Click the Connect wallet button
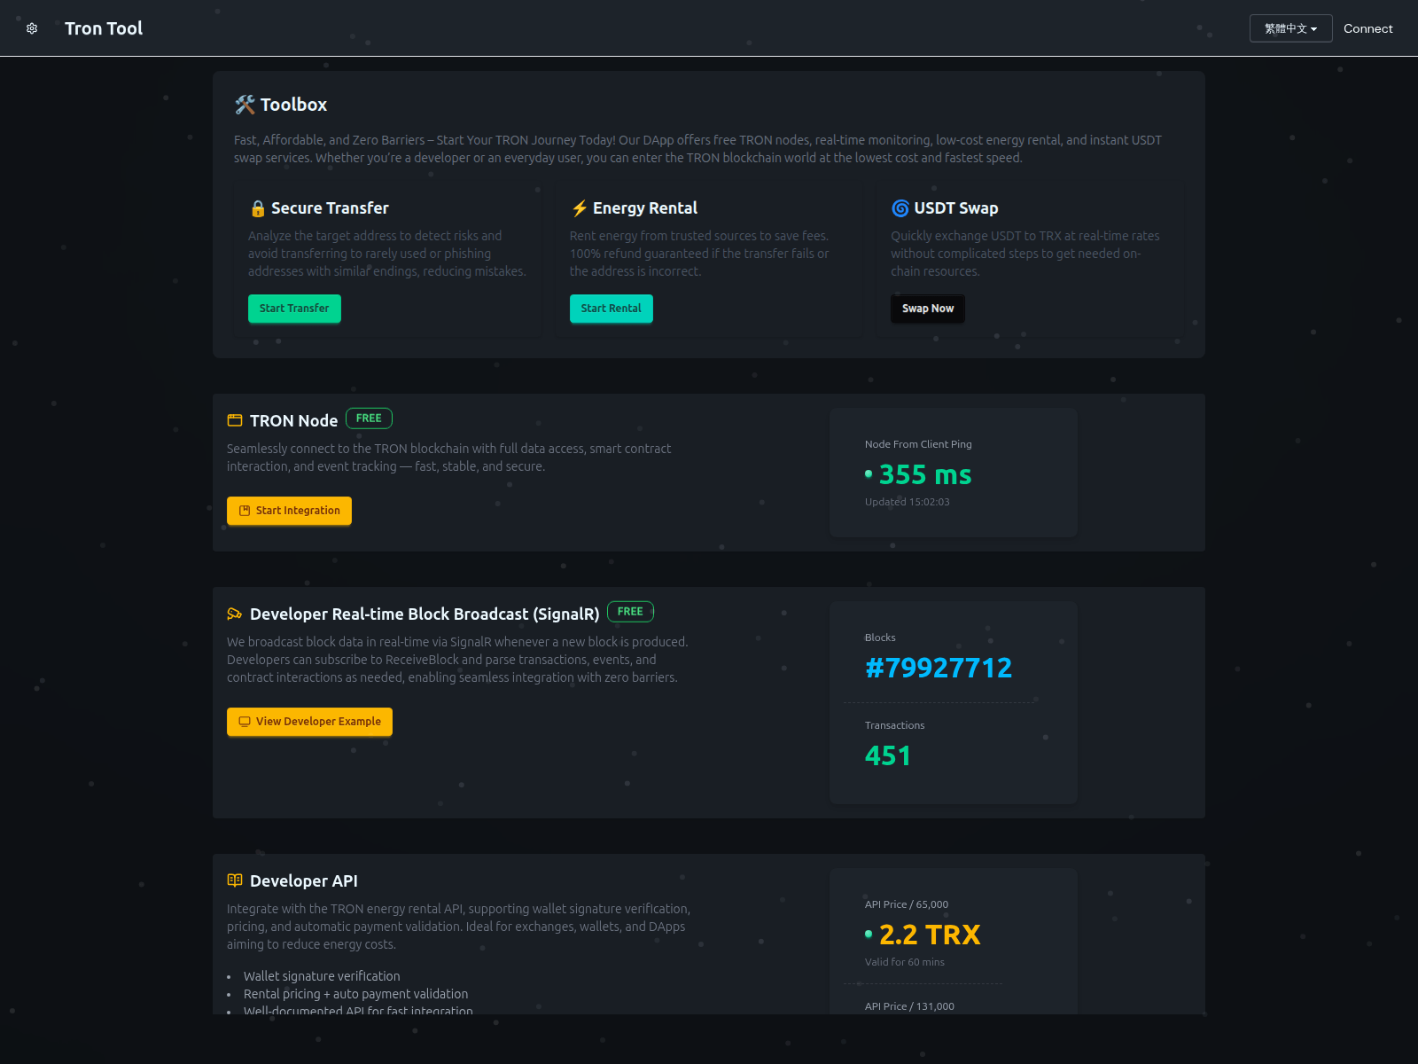The width and height of the screenshot is (1418, 1064). pos(1367,28)
